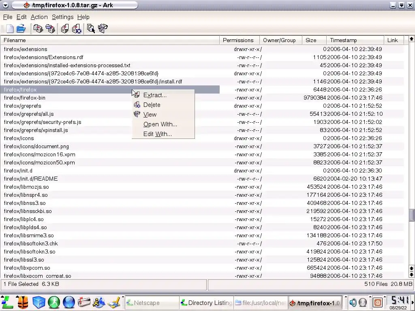Click the scrollbar down arrow at bottom

[x=412, y=275]
